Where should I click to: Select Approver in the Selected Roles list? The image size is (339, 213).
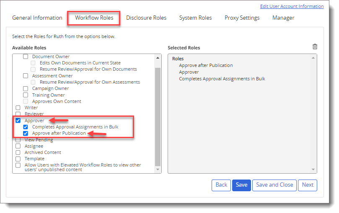189,72
